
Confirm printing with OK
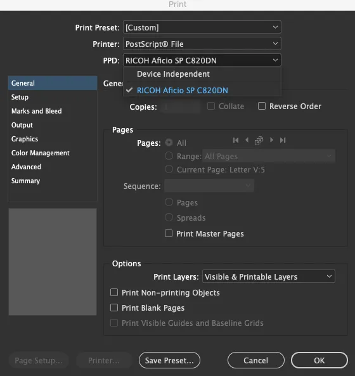click(x=319, y=360)
